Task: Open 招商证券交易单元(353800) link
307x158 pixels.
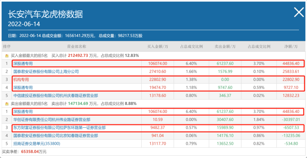Action: [37, 144]
